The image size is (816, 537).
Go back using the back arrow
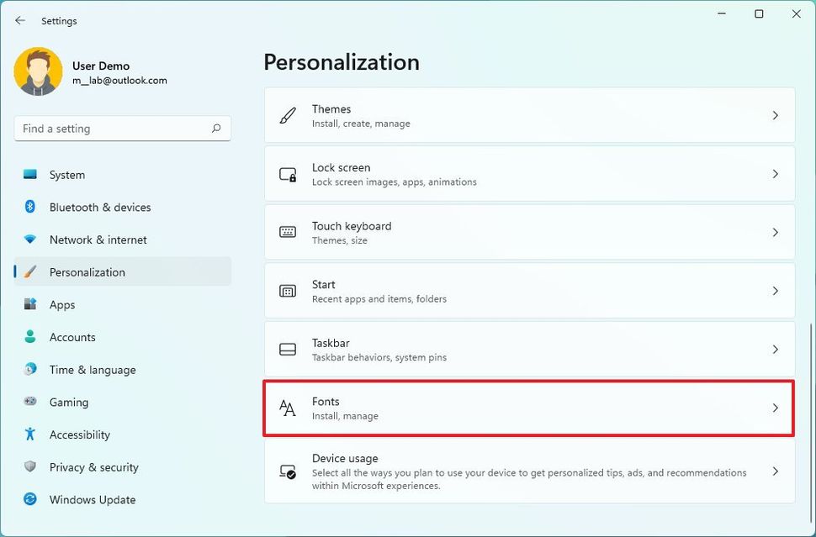tap(20, 21)
